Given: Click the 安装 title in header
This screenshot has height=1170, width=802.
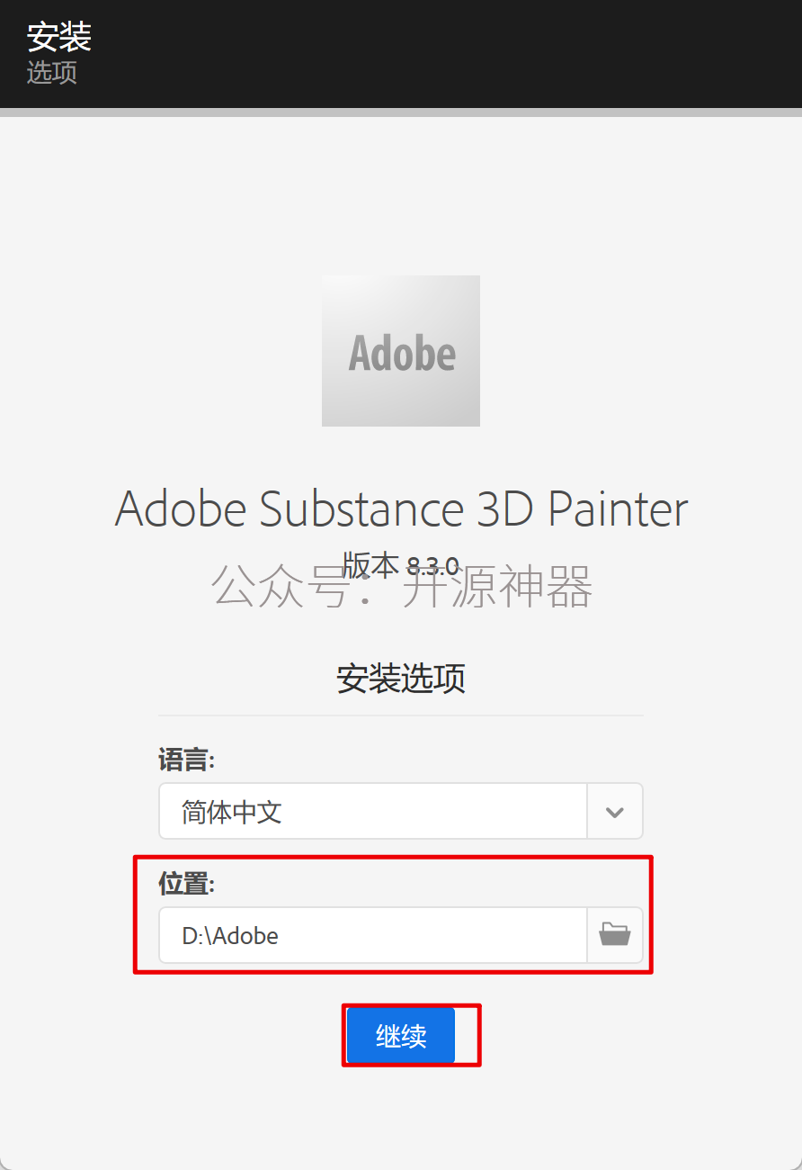Looking at the screenshot, I should click(x=59, y=37).
